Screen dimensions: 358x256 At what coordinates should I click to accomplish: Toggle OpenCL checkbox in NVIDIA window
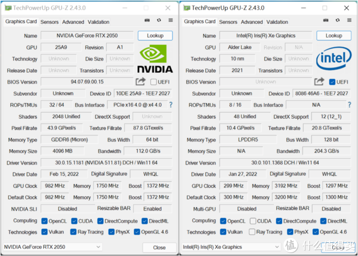click(x=44, y=221)
